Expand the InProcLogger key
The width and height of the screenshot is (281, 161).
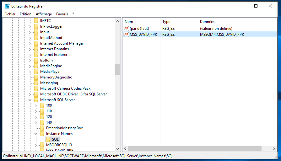[30, 27]
